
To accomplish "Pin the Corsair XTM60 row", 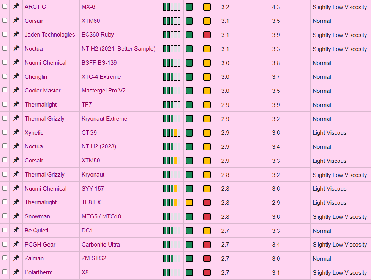I will click(16, 20).
